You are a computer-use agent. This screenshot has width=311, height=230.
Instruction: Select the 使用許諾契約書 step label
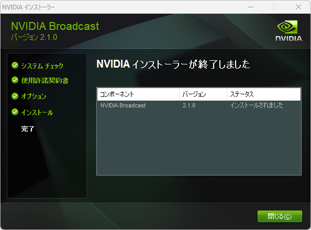tap(45, 81)
